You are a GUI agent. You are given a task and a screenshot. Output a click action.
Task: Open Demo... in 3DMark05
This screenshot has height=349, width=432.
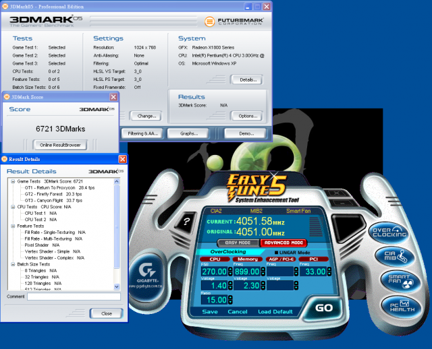click(x=246, y=133)
